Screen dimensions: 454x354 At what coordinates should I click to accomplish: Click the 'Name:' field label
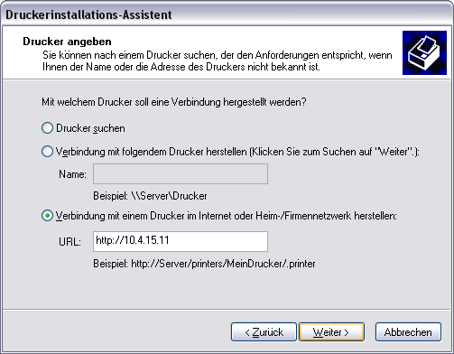(x=72, y=174)
